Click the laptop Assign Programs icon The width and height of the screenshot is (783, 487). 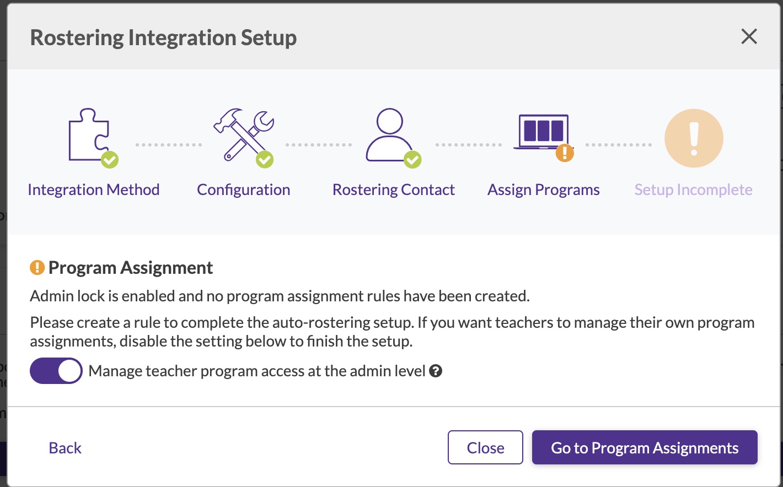(543, 133)
